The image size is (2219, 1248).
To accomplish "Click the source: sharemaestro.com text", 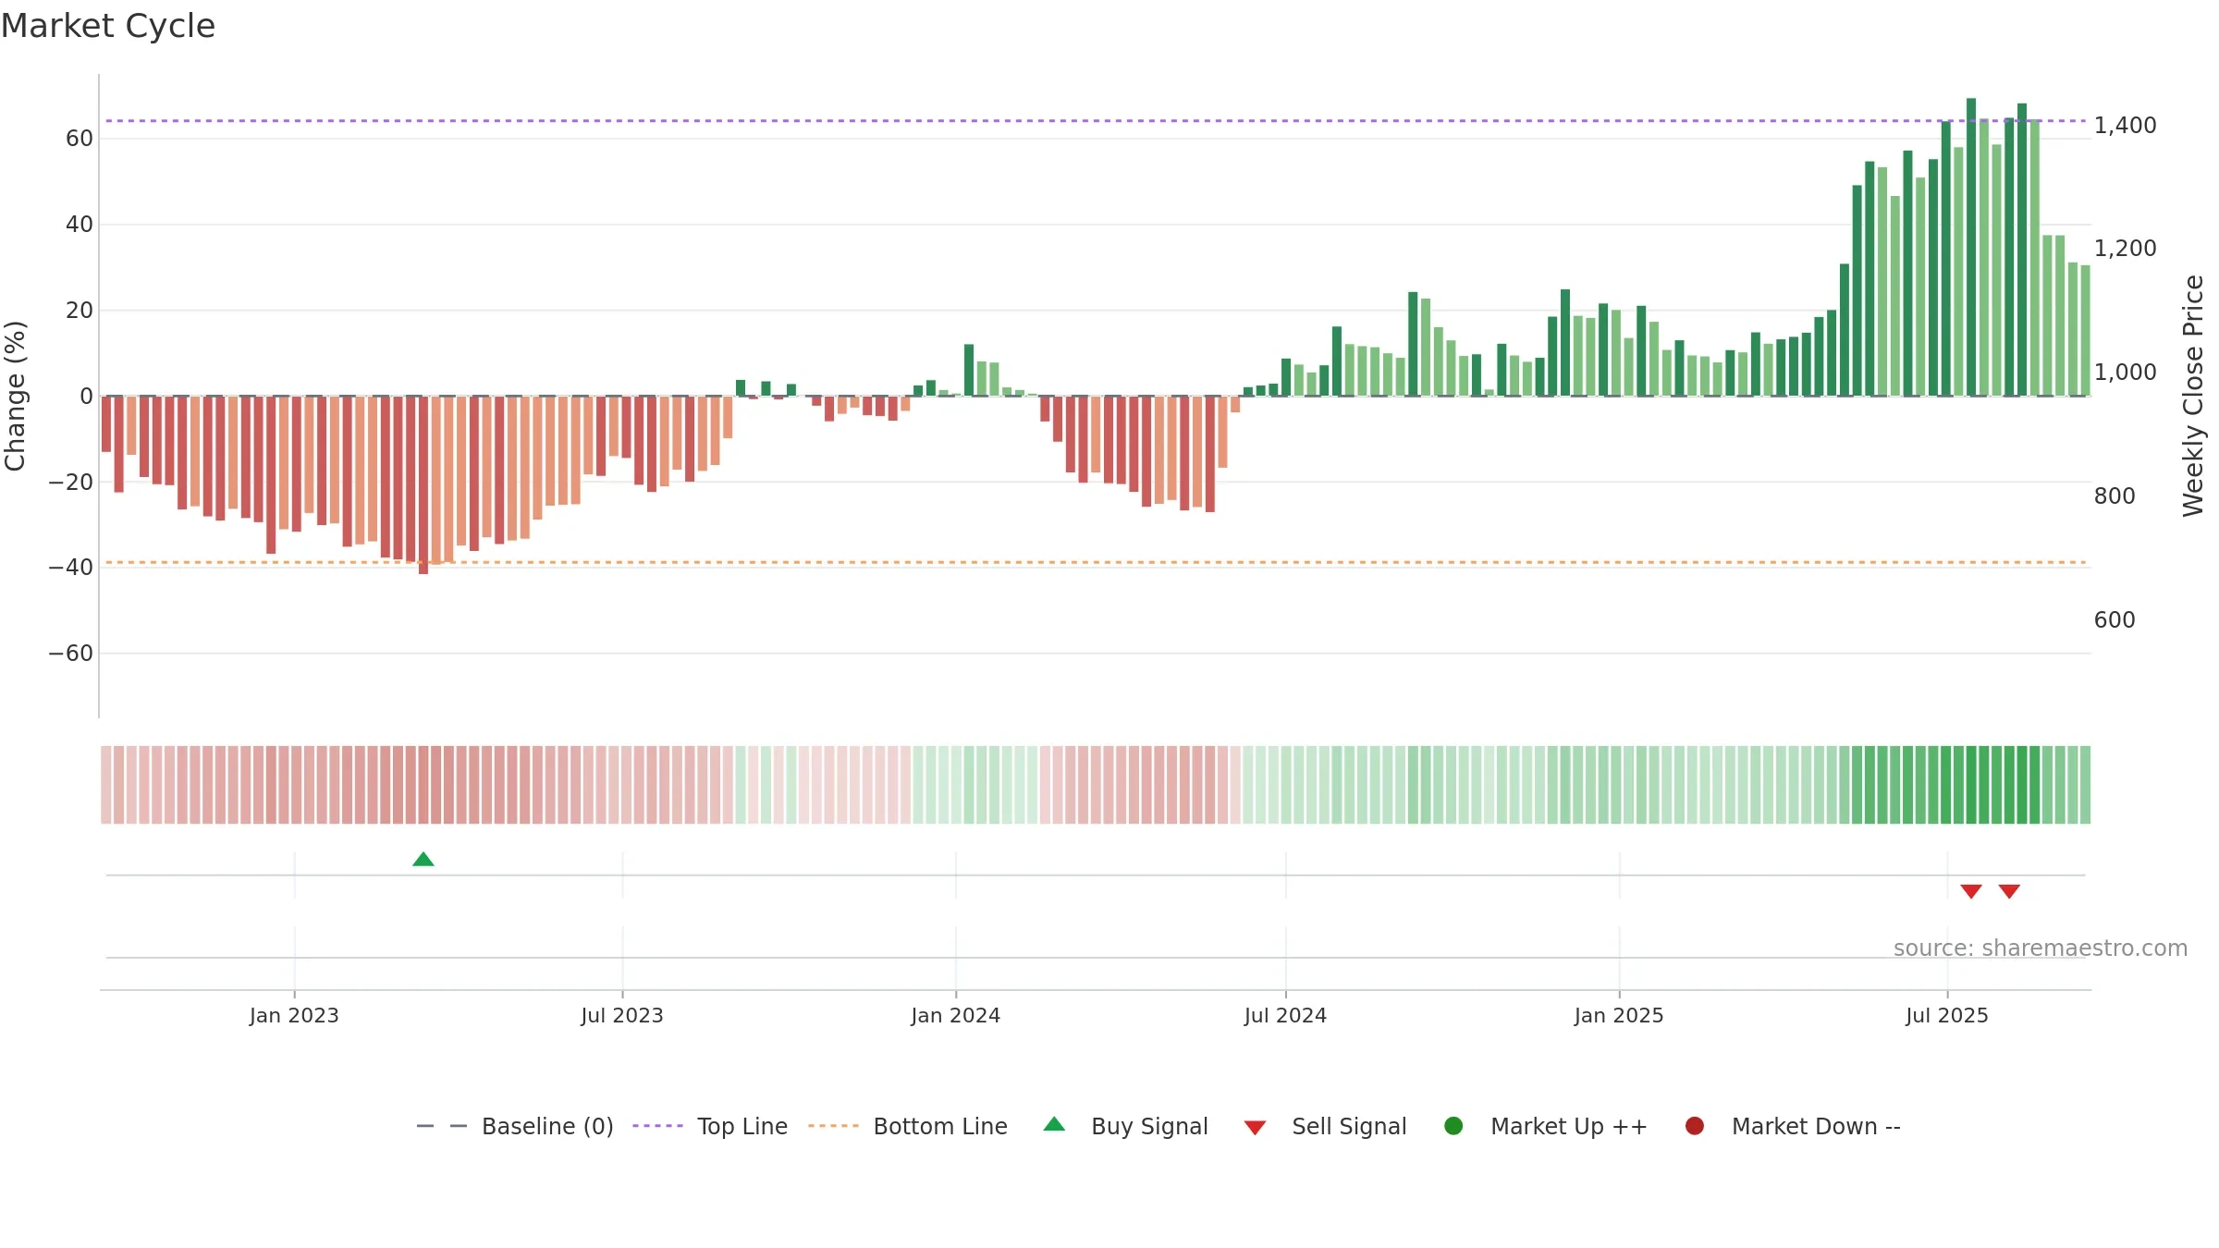I will tap(2041, 948).
